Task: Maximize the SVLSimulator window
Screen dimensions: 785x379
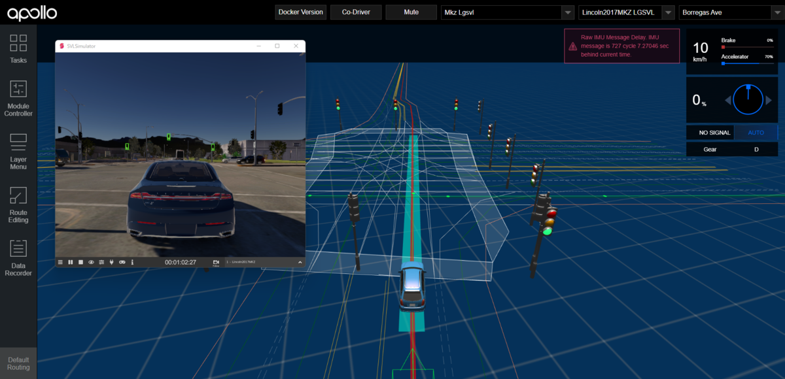Action: pos(277,46)
